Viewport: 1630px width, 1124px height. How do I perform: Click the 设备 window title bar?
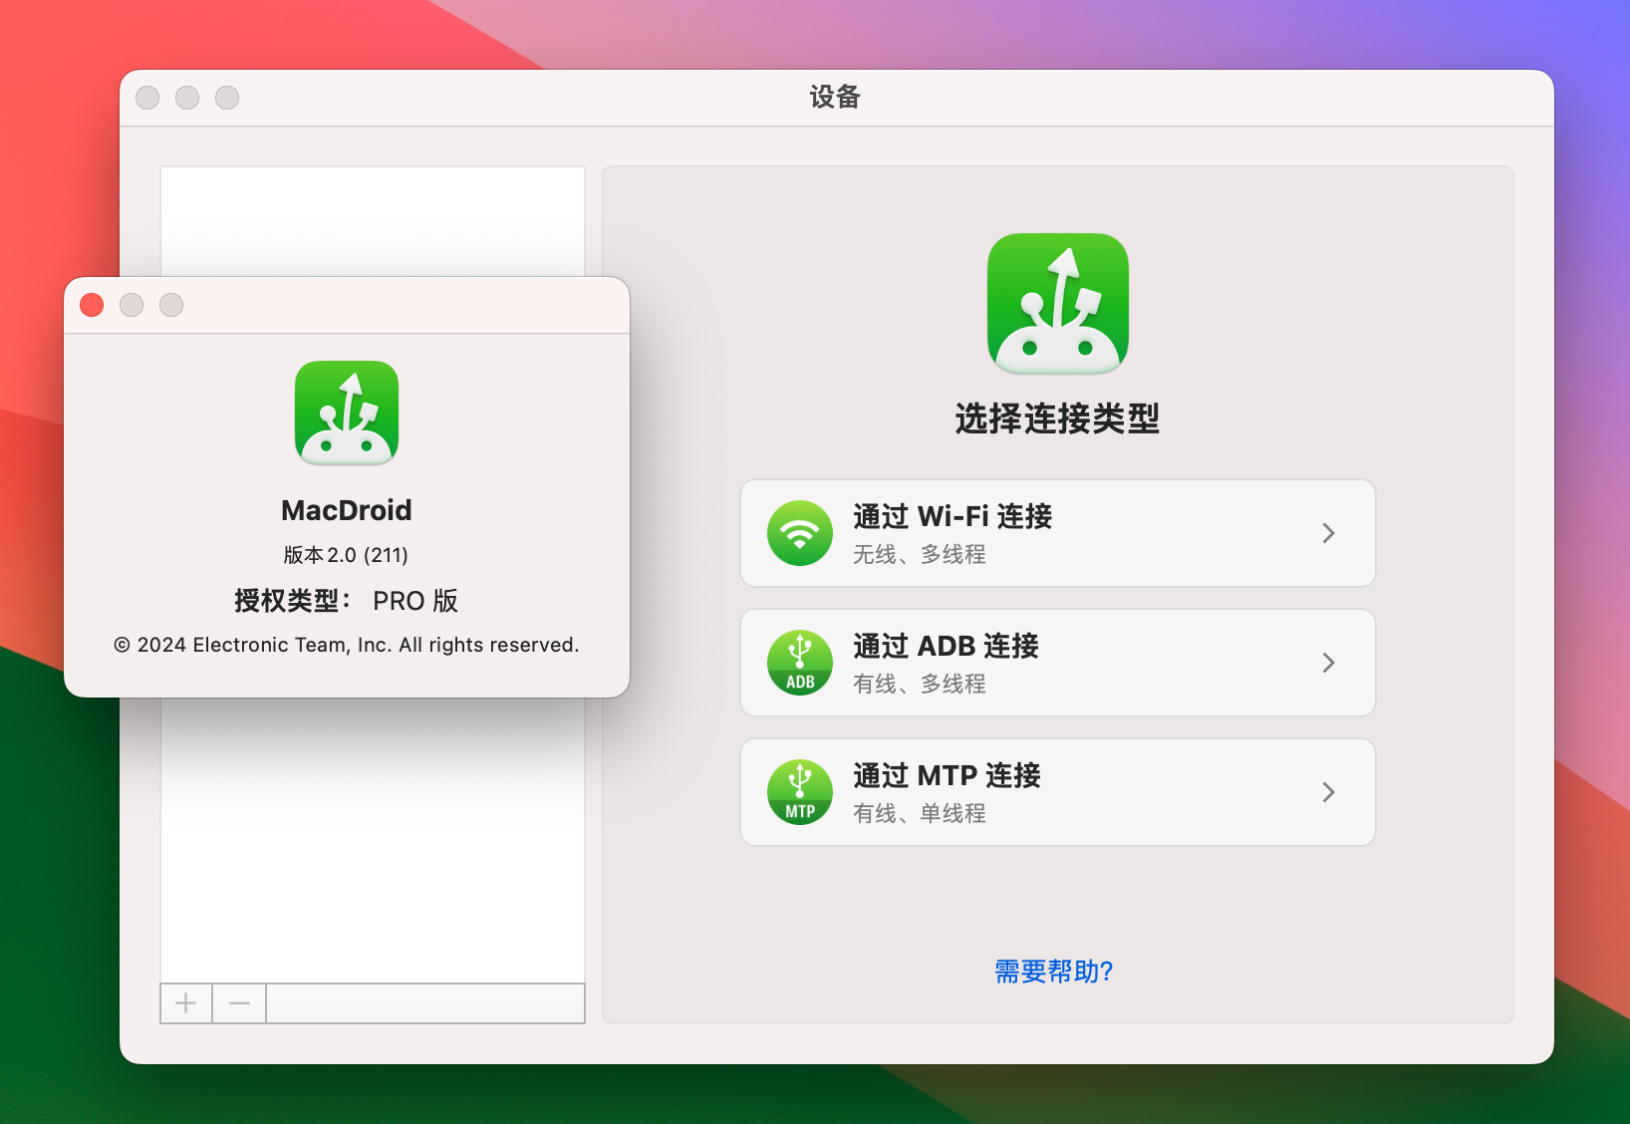click(835, 98)
